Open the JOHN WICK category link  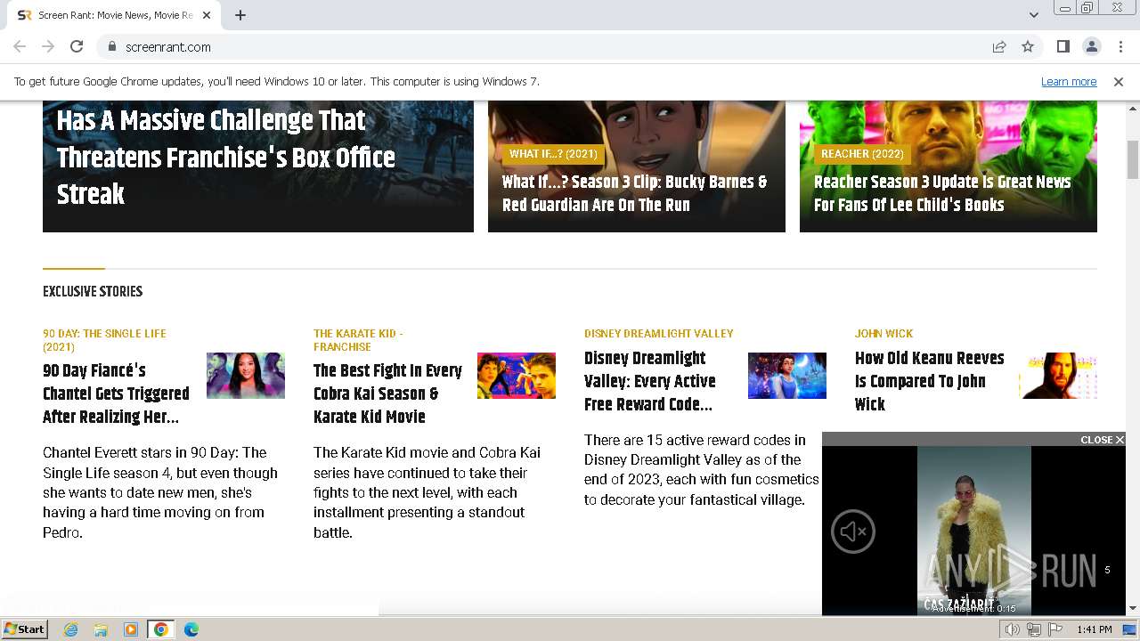pyautogui.click(x=883, y=334)
